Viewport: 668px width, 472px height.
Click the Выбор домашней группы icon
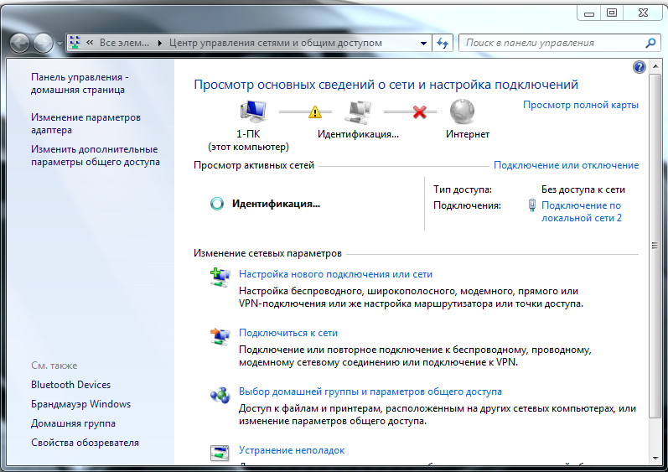(x=219, y=395)
